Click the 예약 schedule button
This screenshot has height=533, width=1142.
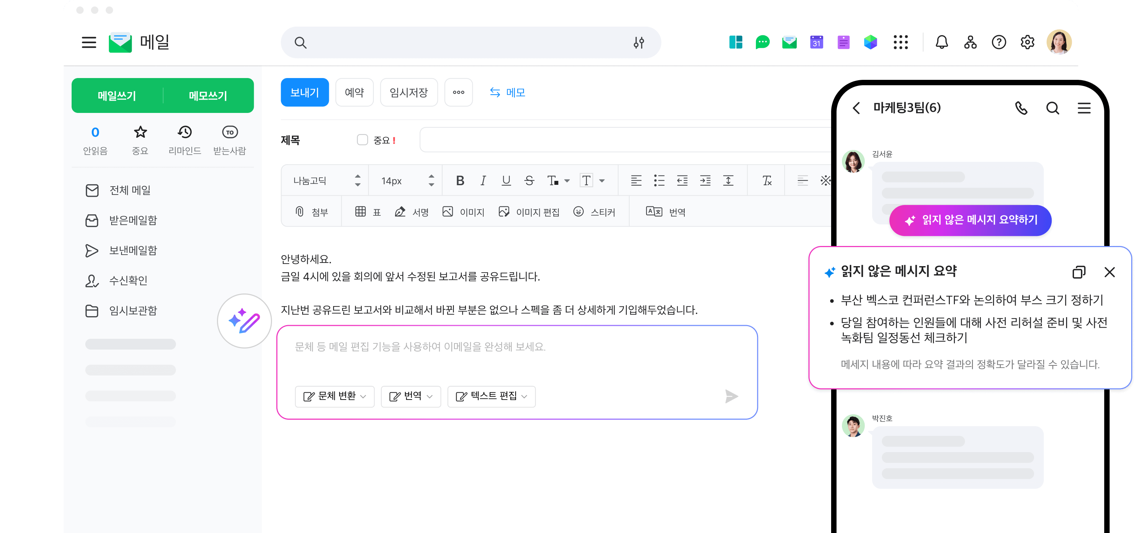point(354,92)
